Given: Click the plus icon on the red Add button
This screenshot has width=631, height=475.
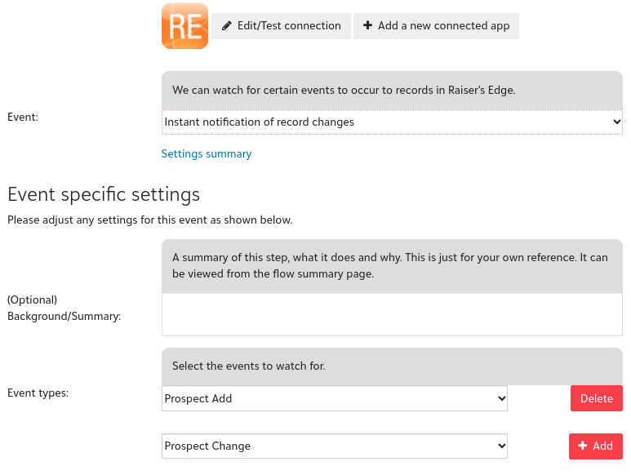Looking at the screenshot, I should pyautogui.click(x=582, y=446).
